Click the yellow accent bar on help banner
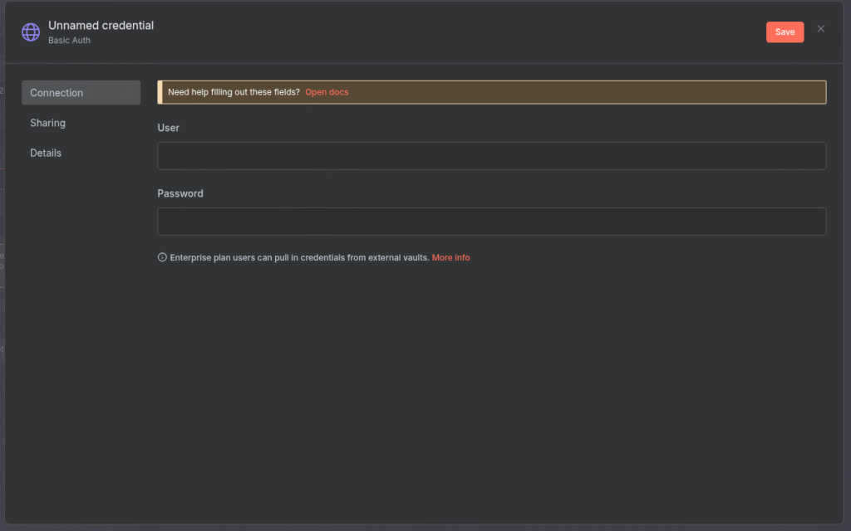This screenshot has width=851, height=531. point(160,92)
